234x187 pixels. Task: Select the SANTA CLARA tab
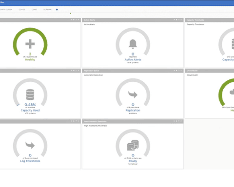[x=6, y=10]
